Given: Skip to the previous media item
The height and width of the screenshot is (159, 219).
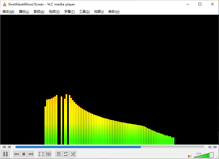Looking at the screenshot, I should (16, 154).
